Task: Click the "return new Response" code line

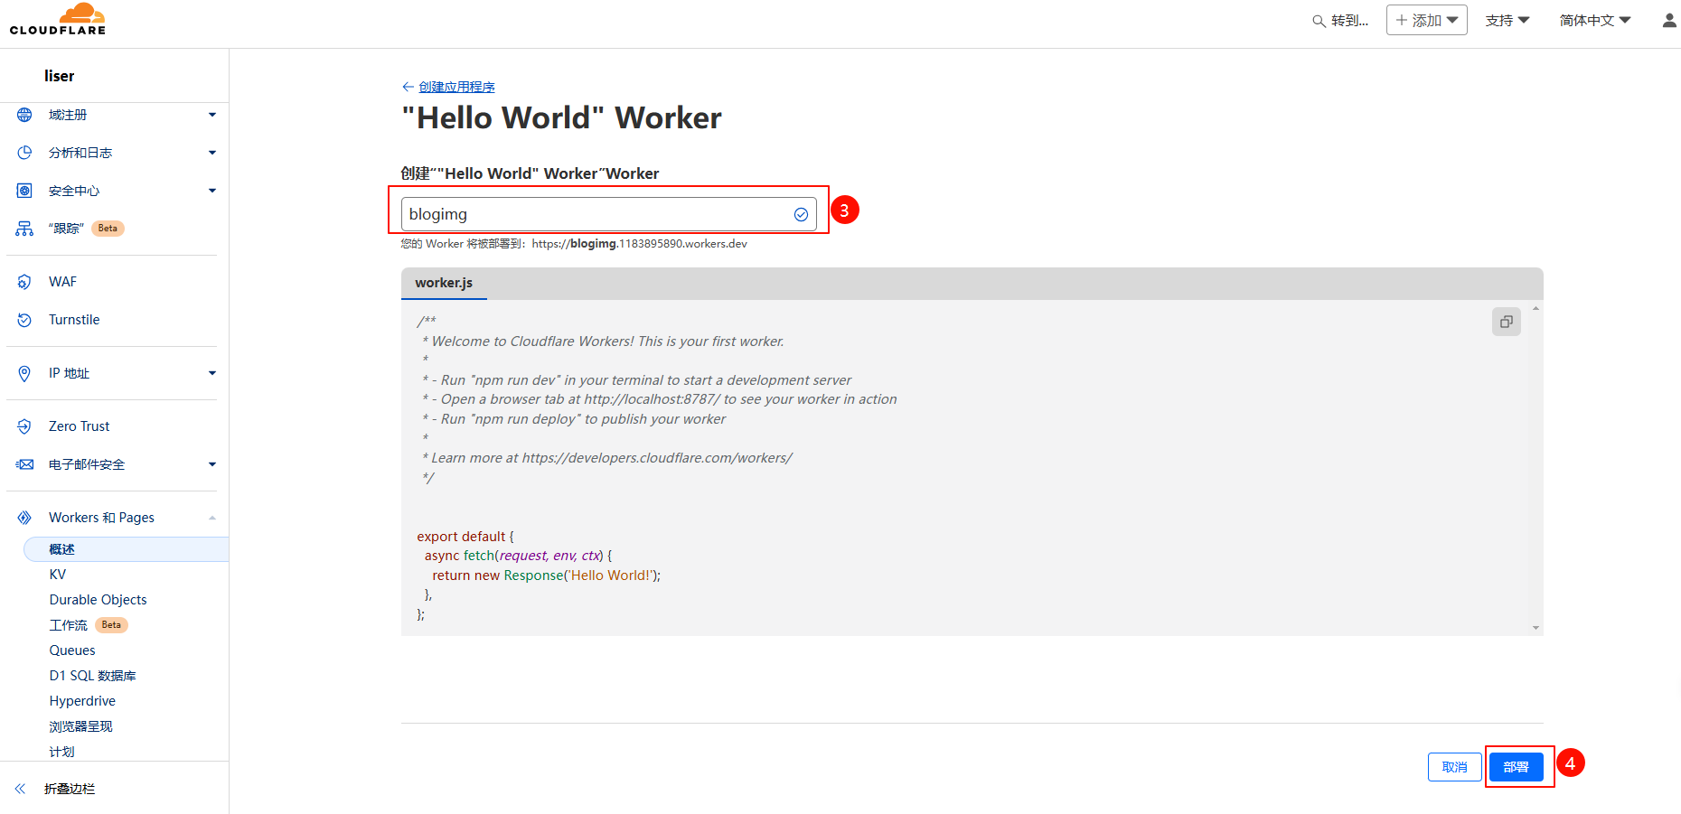Action: point(546,575)
